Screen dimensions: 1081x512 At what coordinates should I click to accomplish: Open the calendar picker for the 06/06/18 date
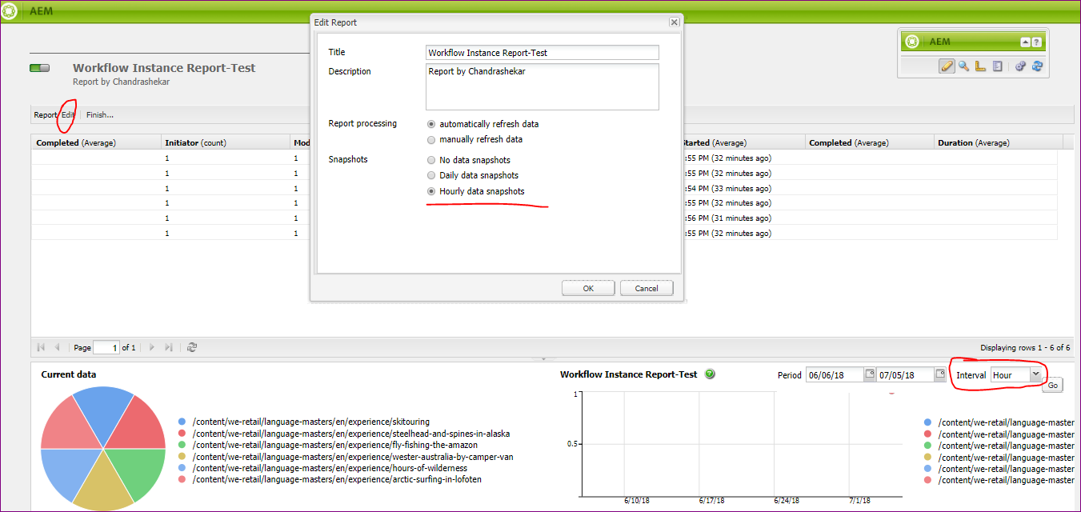(x=867, y=374)
